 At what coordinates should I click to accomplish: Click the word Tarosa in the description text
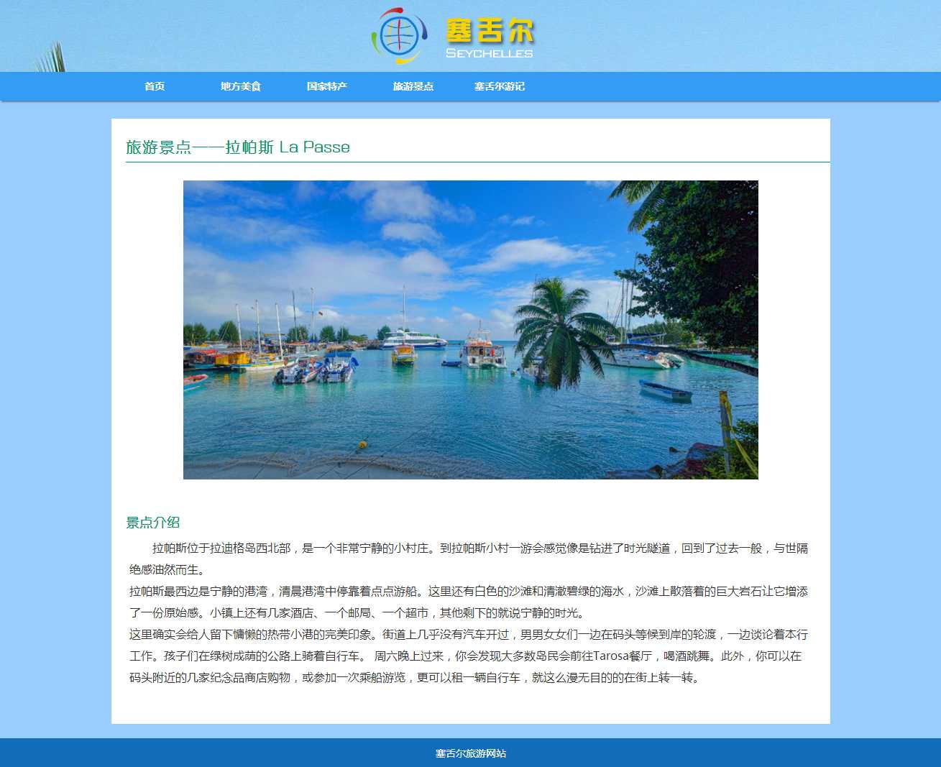[x=610, y=656]
